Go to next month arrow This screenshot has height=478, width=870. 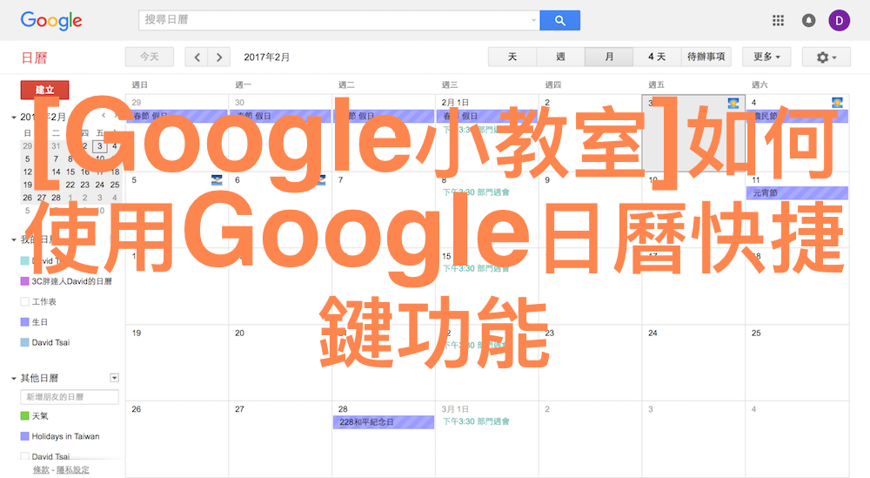click(x=219, y=57)
